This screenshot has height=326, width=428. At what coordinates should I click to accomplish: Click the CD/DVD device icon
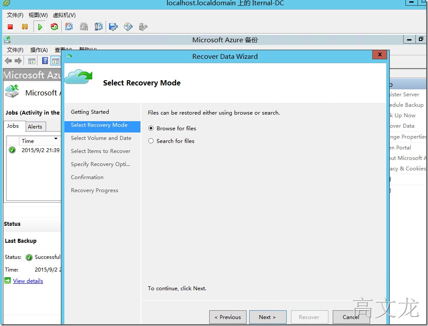tap(128, 27)
